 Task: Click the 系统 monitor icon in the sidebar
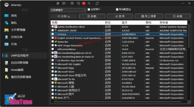[6, 16]
